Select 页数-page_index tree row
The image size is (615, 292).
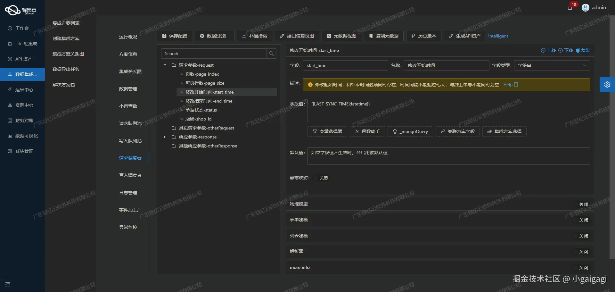point(226,74)
